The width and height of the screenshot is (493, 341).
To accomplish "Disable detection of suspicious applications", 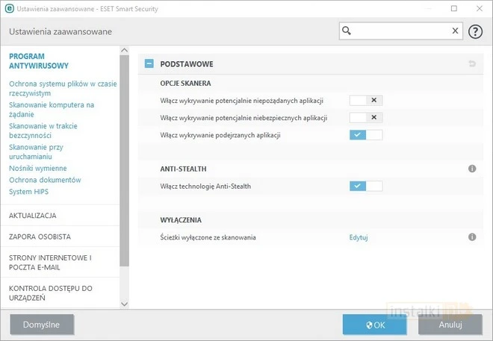I will tap(366, 134).
